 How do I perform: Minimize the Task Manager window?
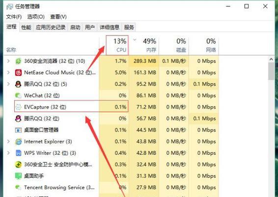pyautogui.click(x=228, y=6)
